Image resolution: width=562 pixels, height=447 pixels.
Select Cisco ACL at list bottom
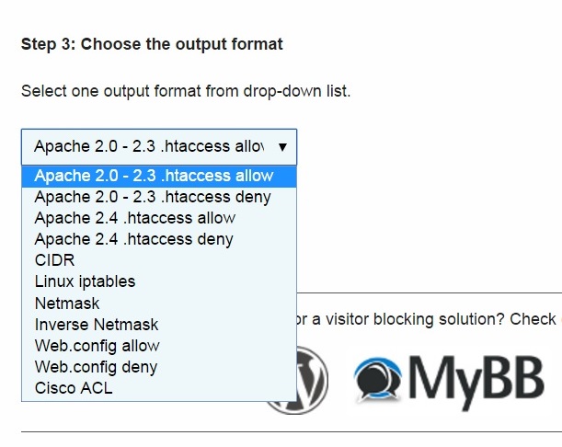pyautogui.click(x=74, y=388)
